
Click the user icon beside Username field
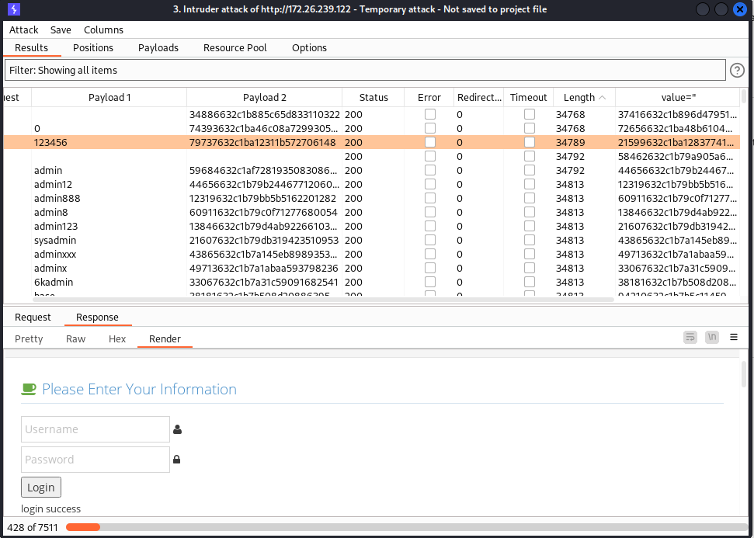click(x=178, y=429)
